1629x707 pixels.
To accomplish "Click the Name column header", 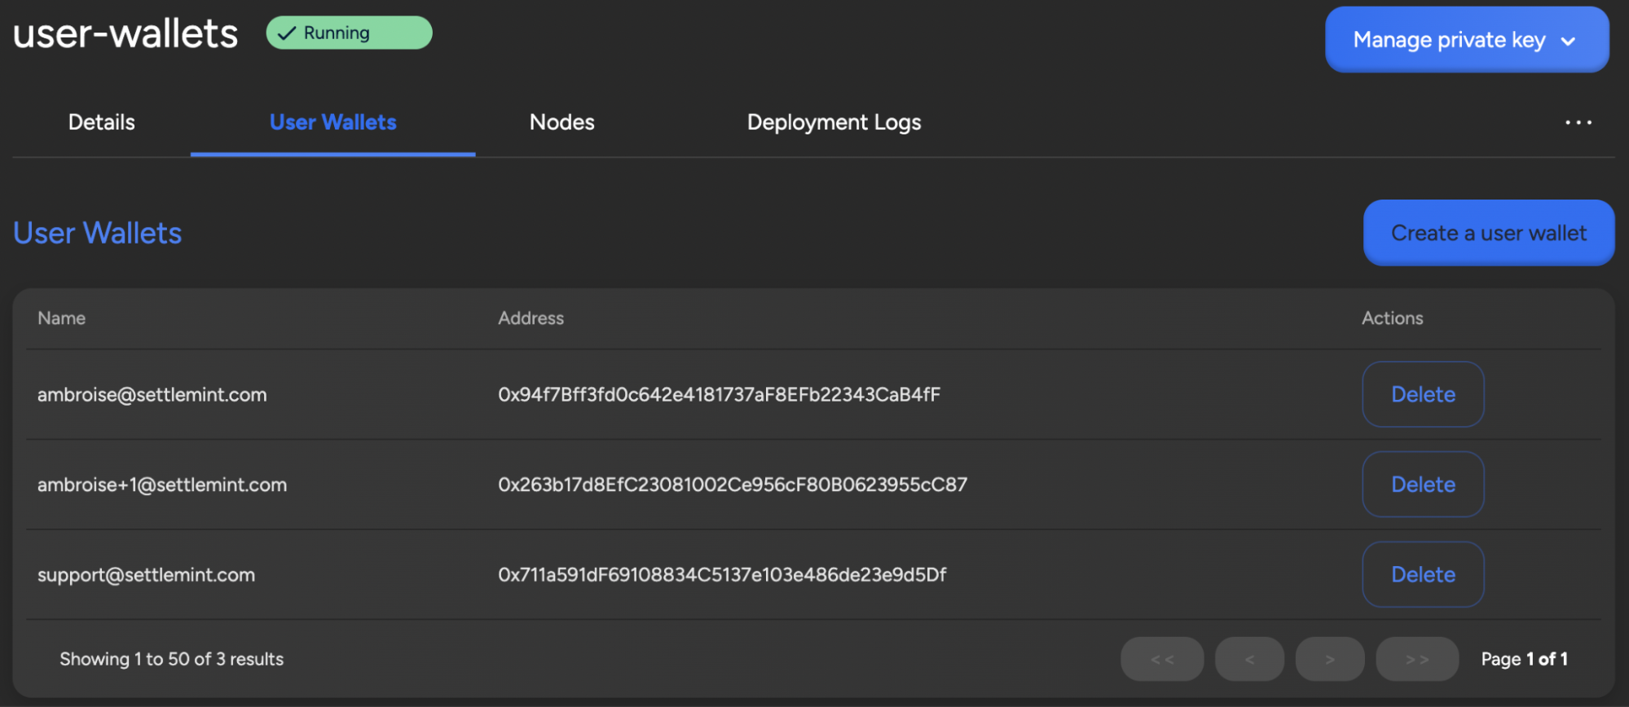I will point(61,318).
